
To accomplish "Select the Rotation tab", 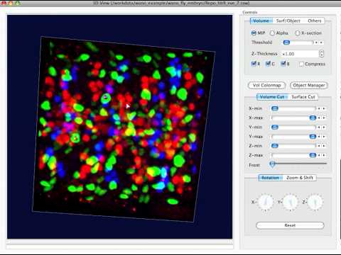I will (x=270, y=178).
